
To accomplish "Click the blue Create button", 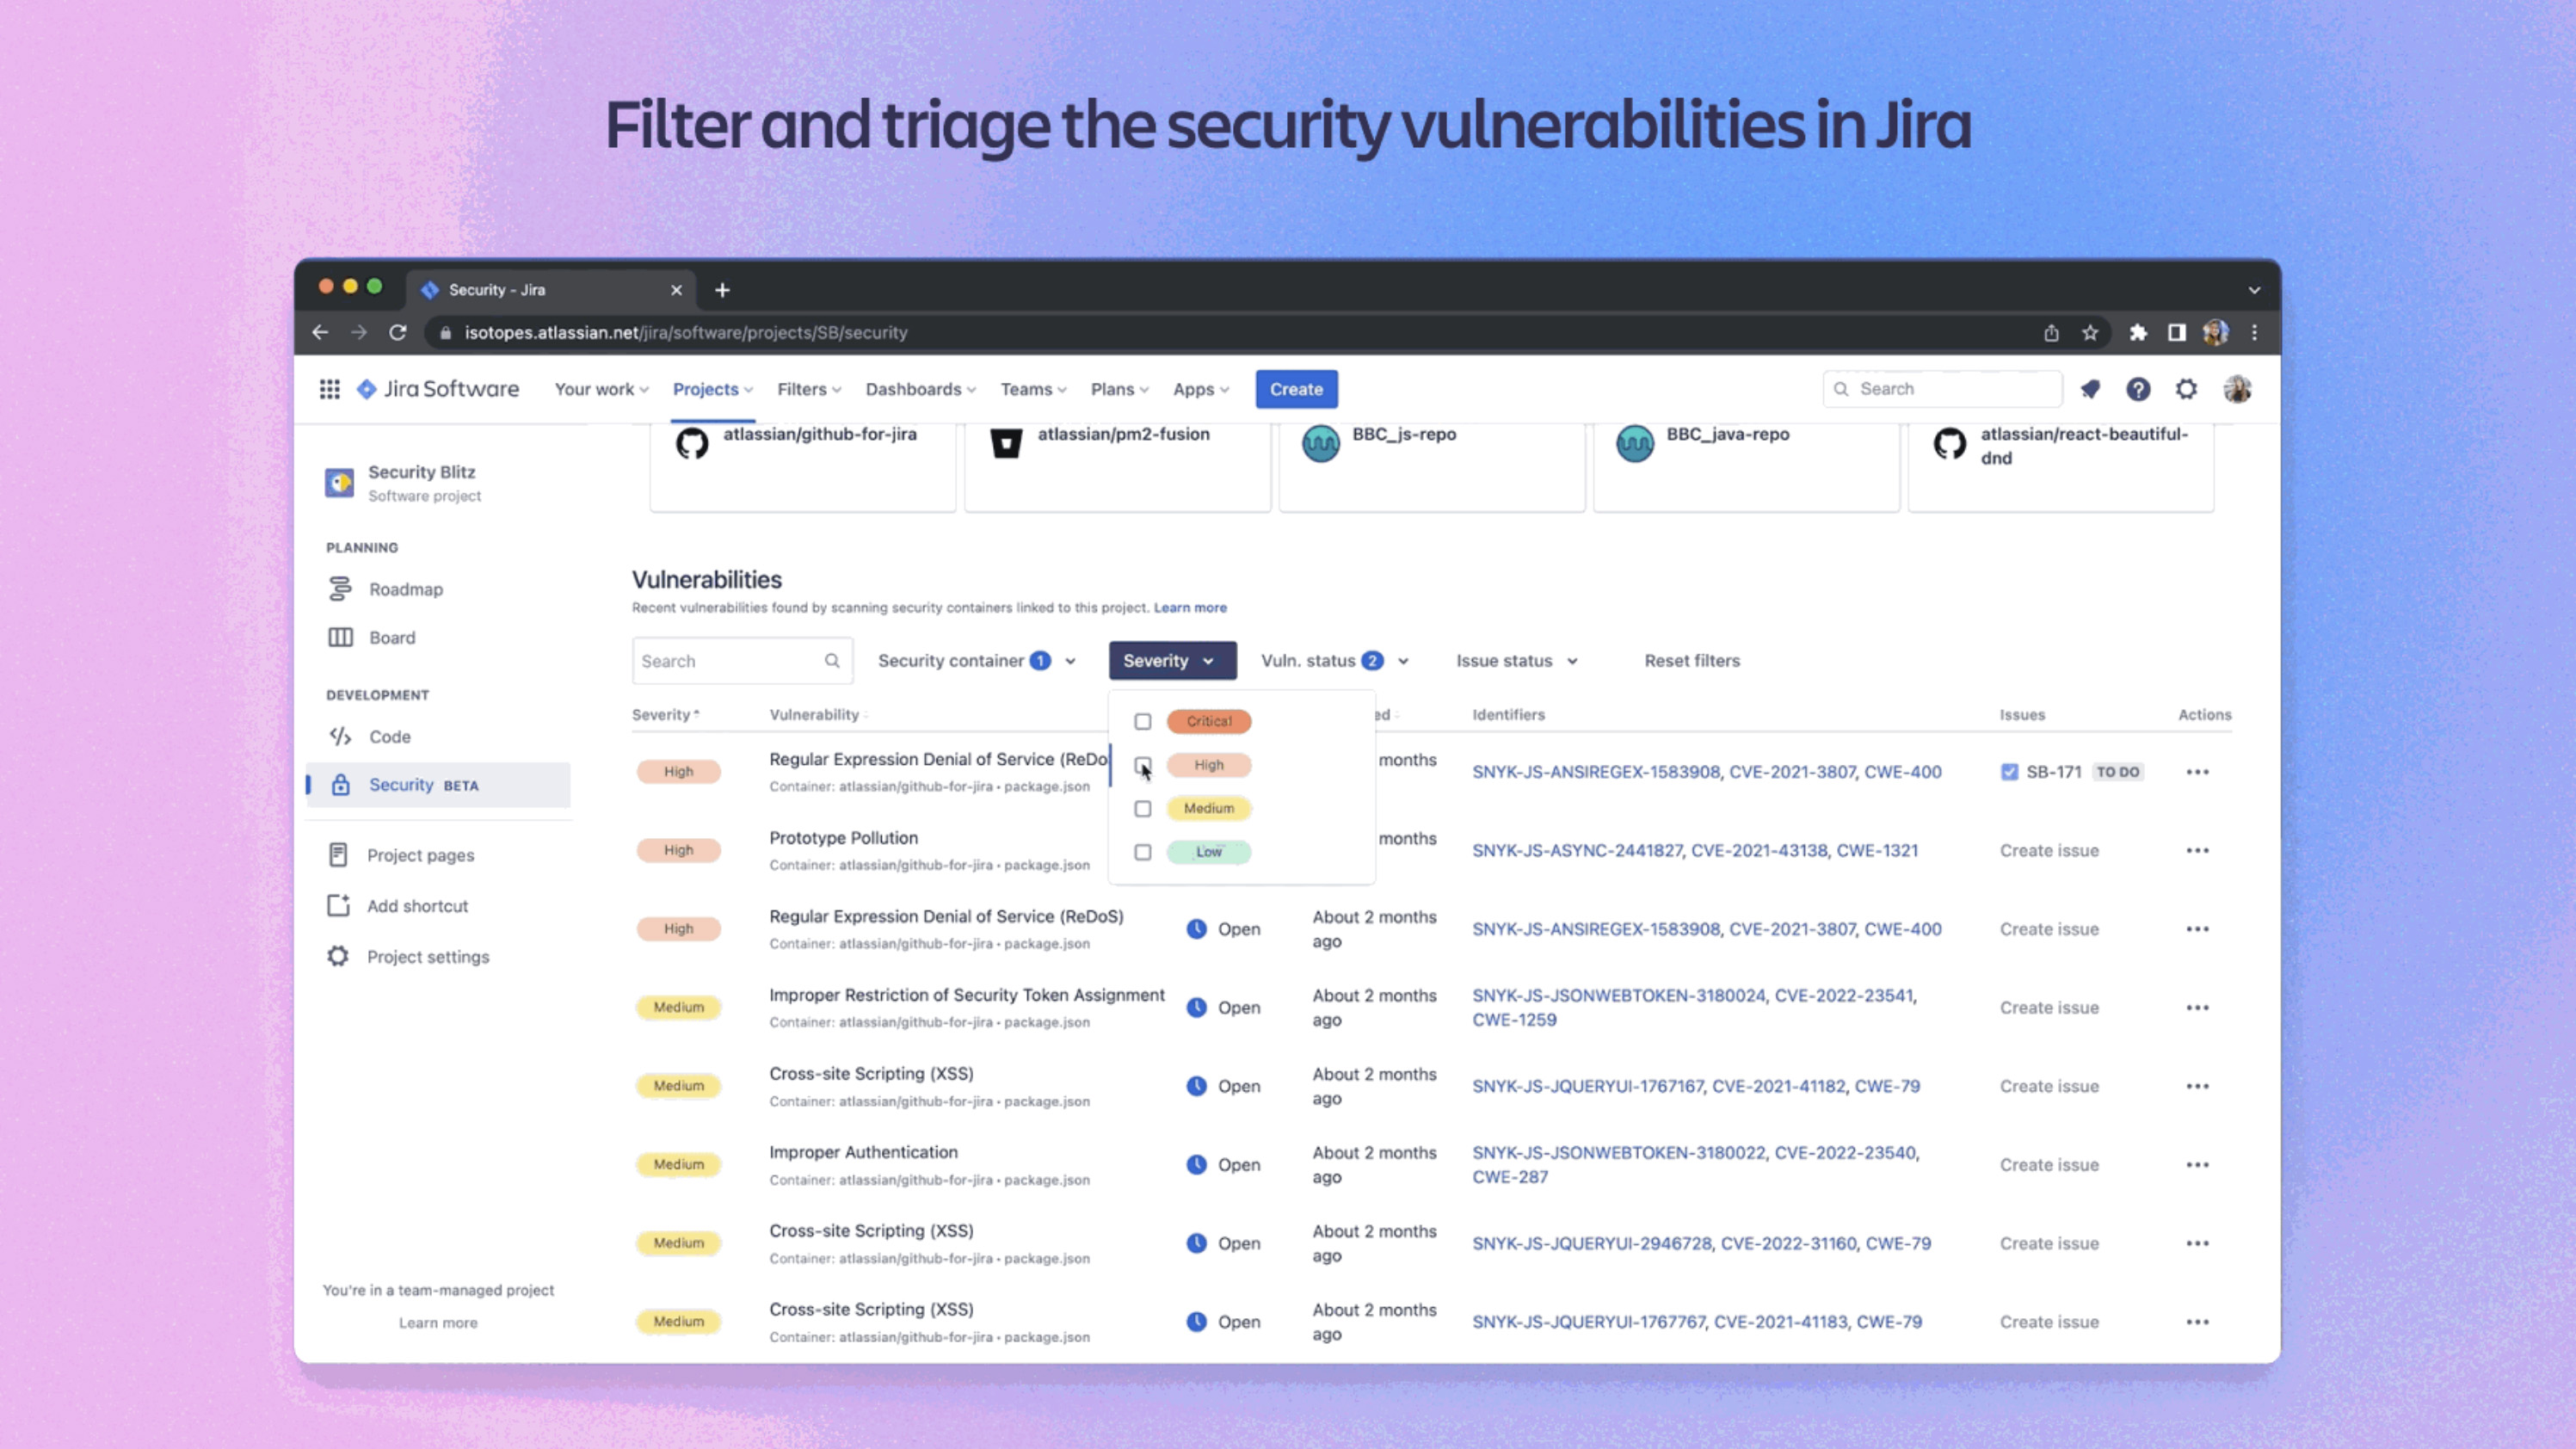I will coord(1296,389).
